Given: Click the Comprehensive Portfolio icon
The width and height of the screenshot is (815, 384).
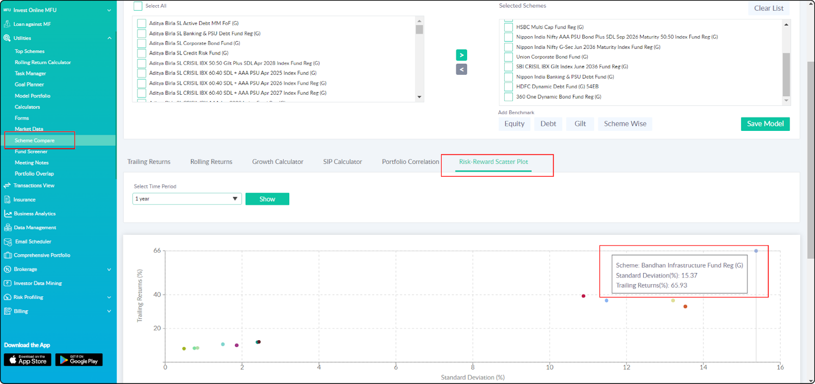Looking at the screenshot, I should [x=8, y=255].
